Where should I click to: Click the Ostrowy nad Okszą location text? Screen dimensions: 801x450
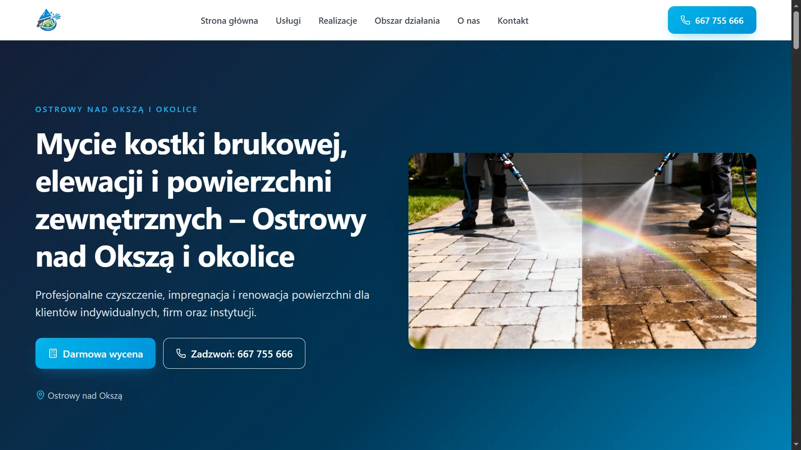pos(85,396)
